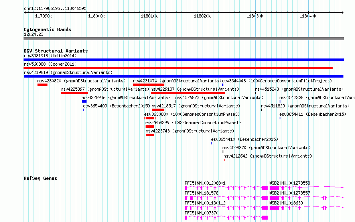Click the left arrow end of ruler

[25, 12]
